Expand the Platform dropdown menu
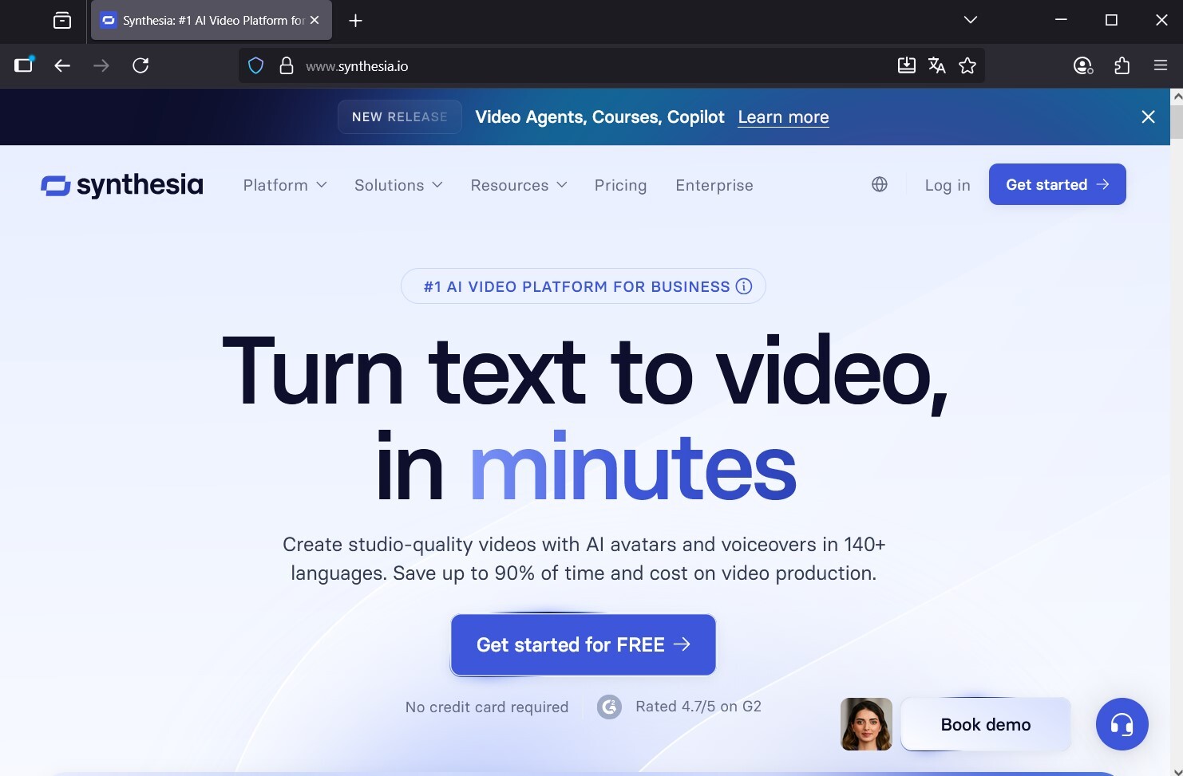The width and height of the screenshot is (1183, 776). [285, 185]
